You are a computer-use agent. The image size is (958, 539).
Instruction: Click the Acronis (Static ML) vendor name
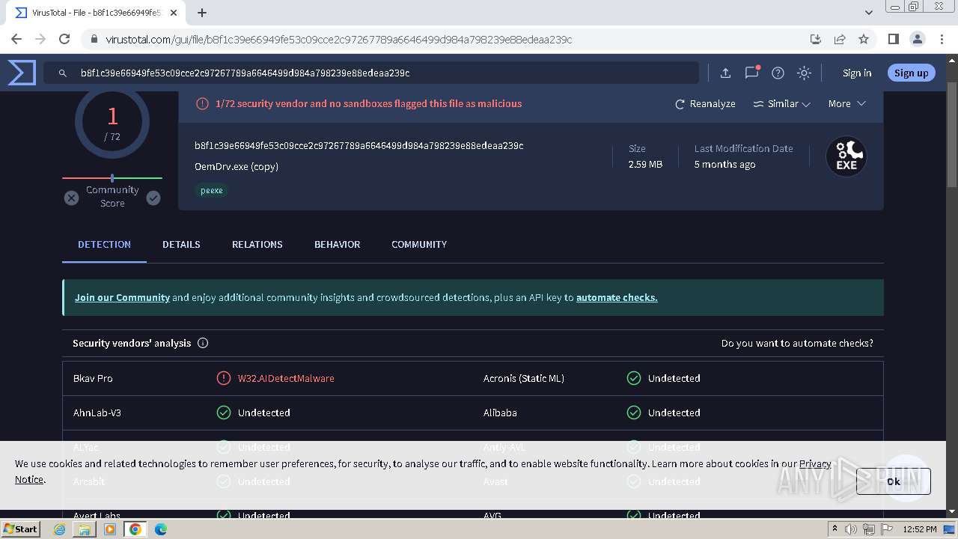tap(524, 378)
